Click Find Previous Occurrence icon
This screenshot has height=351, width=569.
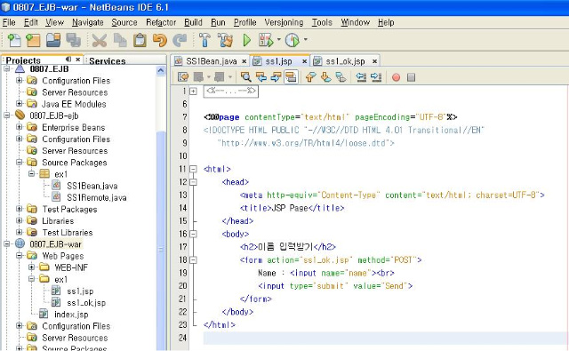click(x=260, y=77)
